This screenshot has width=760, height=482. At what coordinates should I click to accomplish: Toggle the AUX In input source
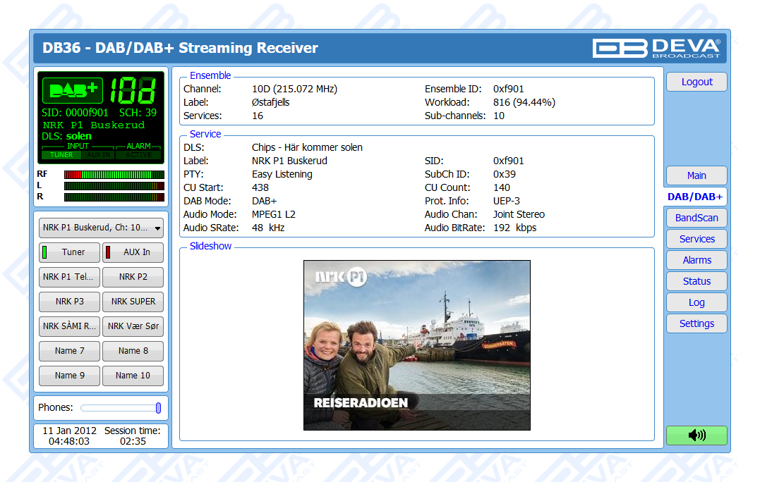click(x=132, y=252)
